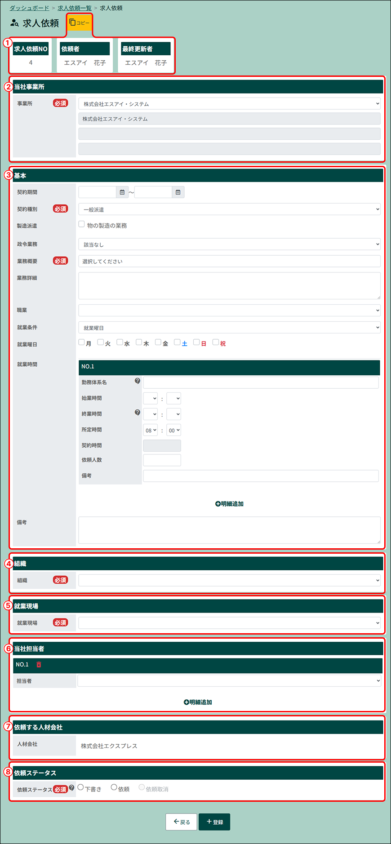This screenshot has width=391, height=844.
Task: Click the 登録 register button
Action: pos(214,822)
